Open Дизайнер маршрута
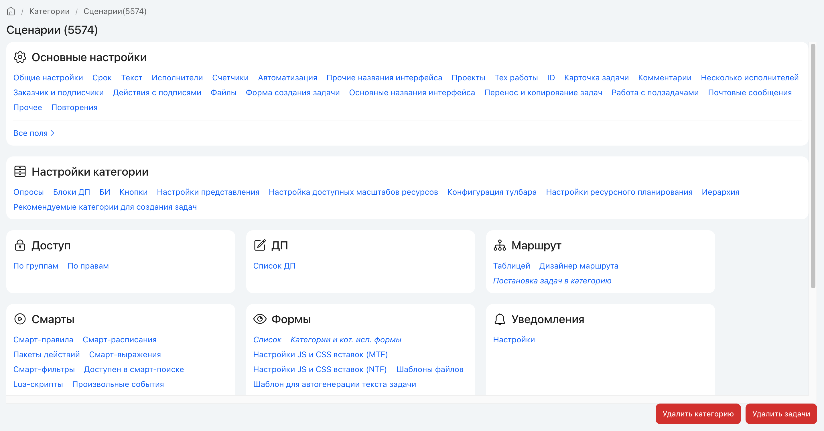 [x=579, y=266]
